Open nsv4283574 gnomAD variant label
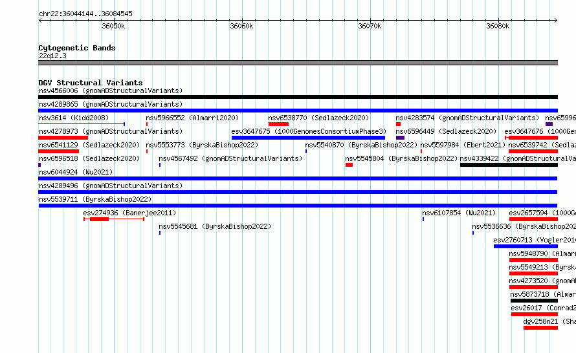The image size is (576, 353). tap(467, 118)
